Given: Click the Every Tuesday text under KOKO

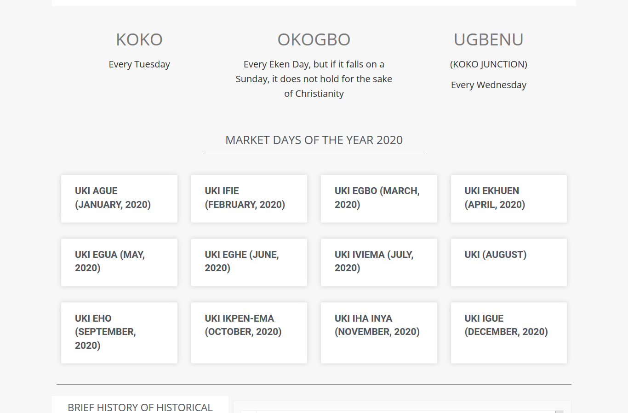Looking at the screenshot, I should 139,64.
